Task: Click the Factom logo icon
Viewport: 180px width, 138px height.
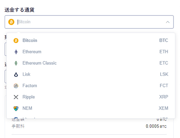Action: (16, 86)
